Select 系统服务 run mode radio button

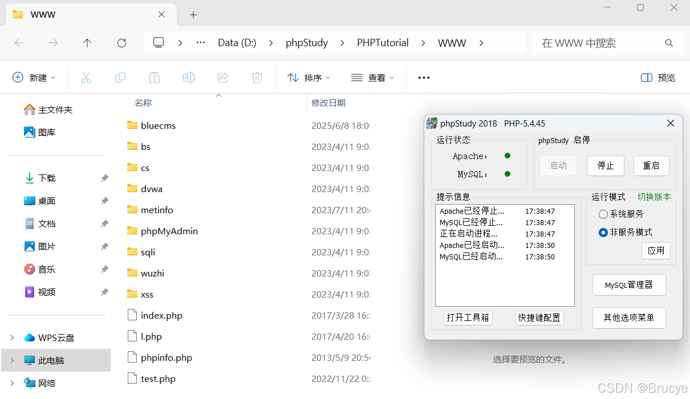tap(603, 214)
